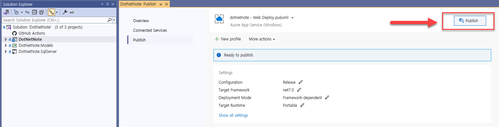Viewport: 499px width, 127px height.
Task: Expand the DotNetNote project node
Action: pos(5,39)
